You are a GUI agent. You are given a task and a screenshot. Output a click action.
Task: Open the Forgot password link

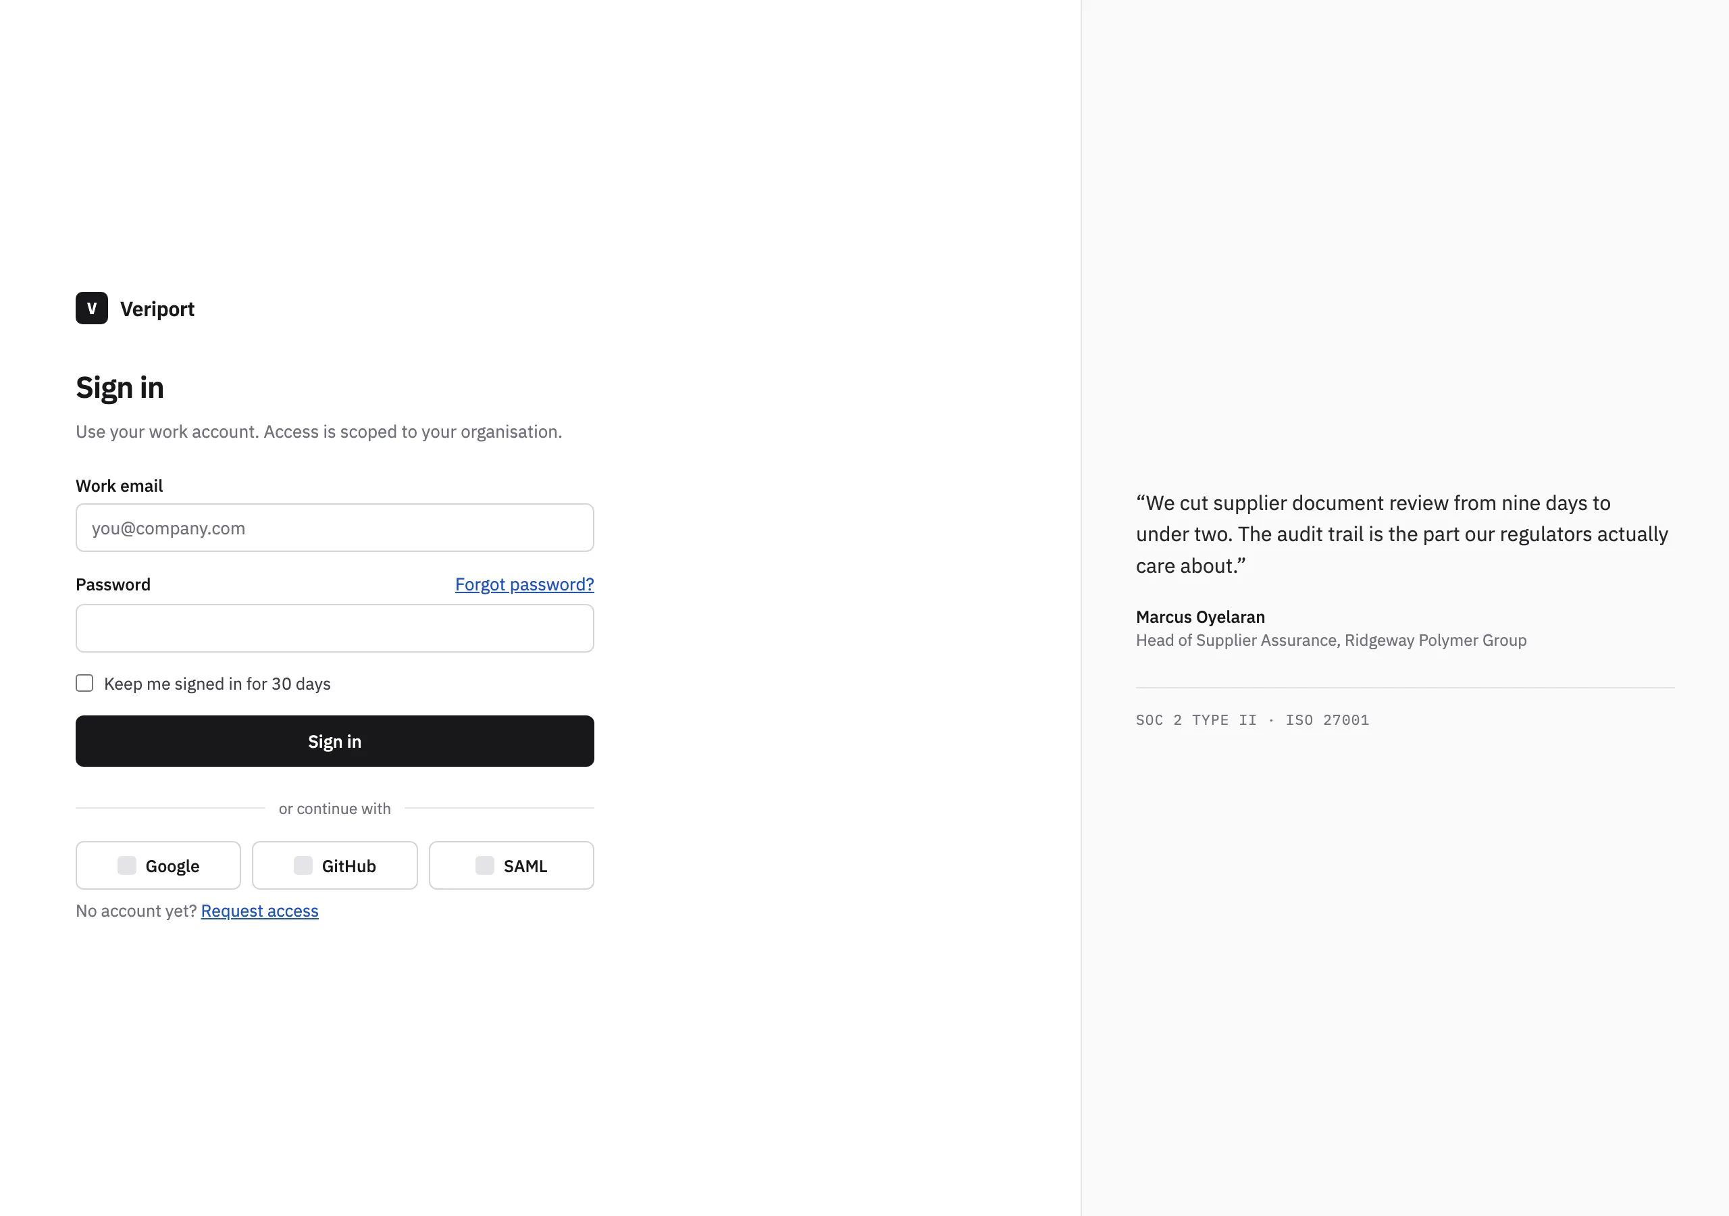click(524, 584)
